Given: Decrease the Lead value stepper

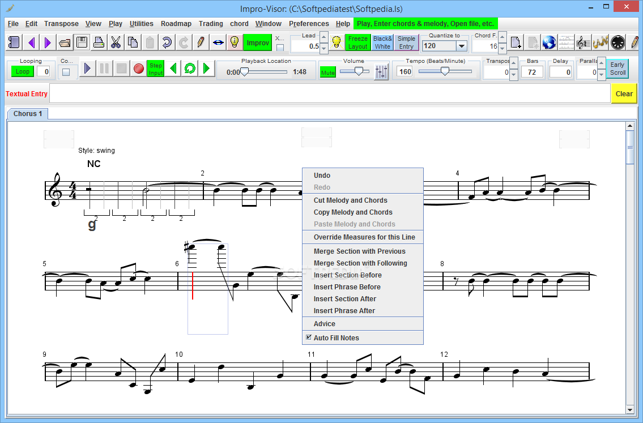Looking at the screenshot, I should click(324, 48).
